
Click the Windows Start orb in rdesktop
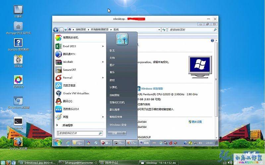click(x=58, y=143)
